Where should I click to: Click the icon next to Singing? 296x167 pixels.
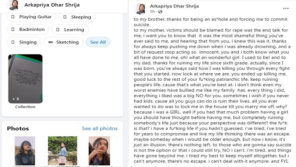13,42
